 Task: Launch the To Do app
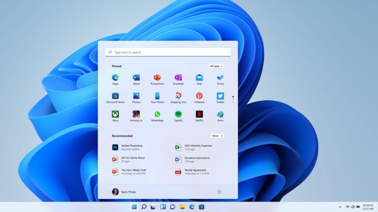pos(220,80)
